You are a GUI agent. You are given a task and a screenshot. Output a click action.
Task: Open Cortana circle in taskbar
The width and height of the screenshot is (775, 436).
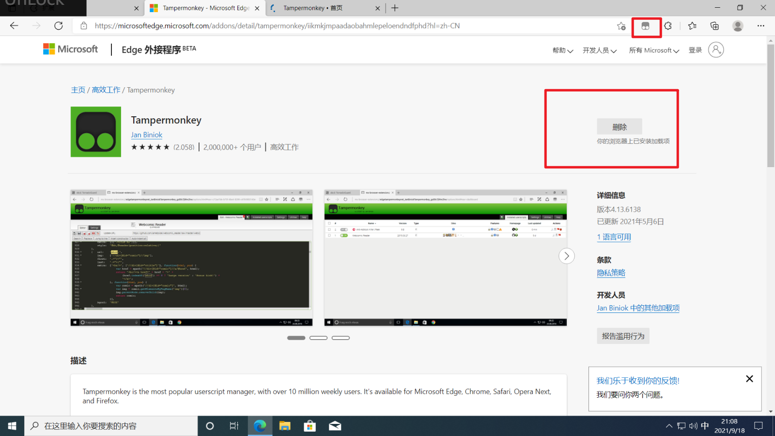click(210, 426)
